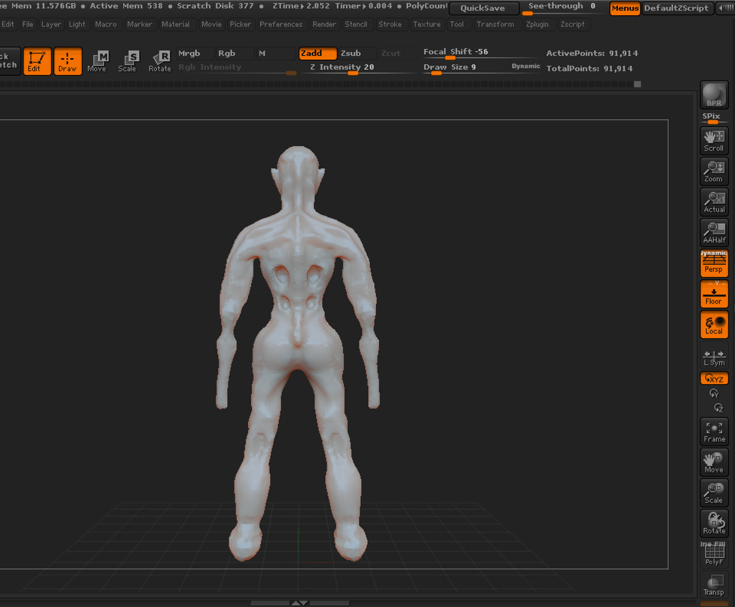Click the Zoom magnifier icon
This screenshot has width=735, height=607.
coord(714,171)
